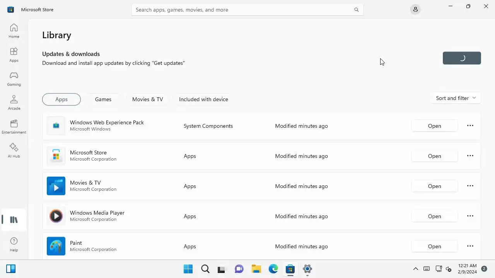Click Open for Microsoft Store row
Viewport: 495px width, 278px height.
pyautogui.click(x=434, y=156)
